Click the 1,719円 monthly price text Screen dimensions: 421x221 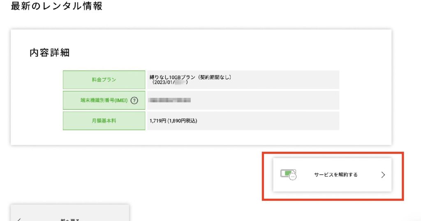click(x=158, y=121)
